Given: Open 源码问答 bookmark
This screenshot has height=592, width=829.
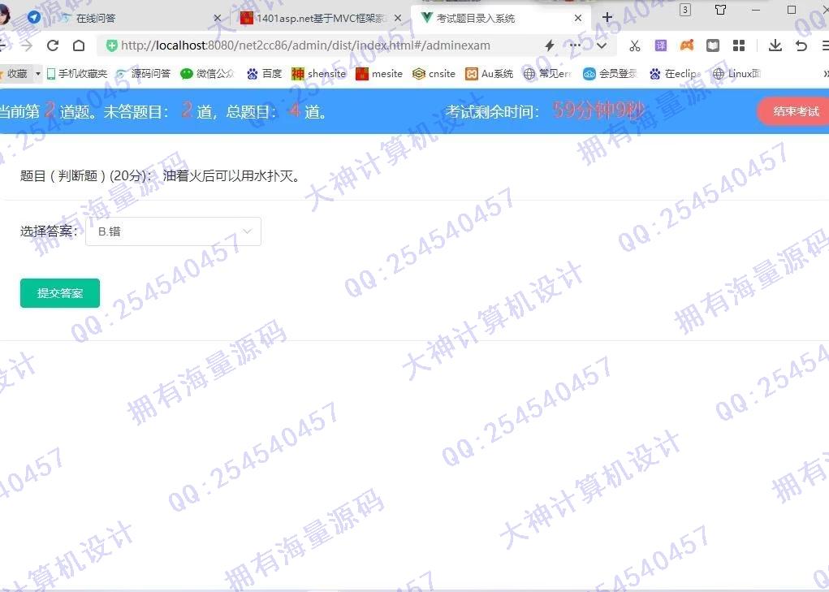Looking at the screenshot, I should (x=143, y=73).
